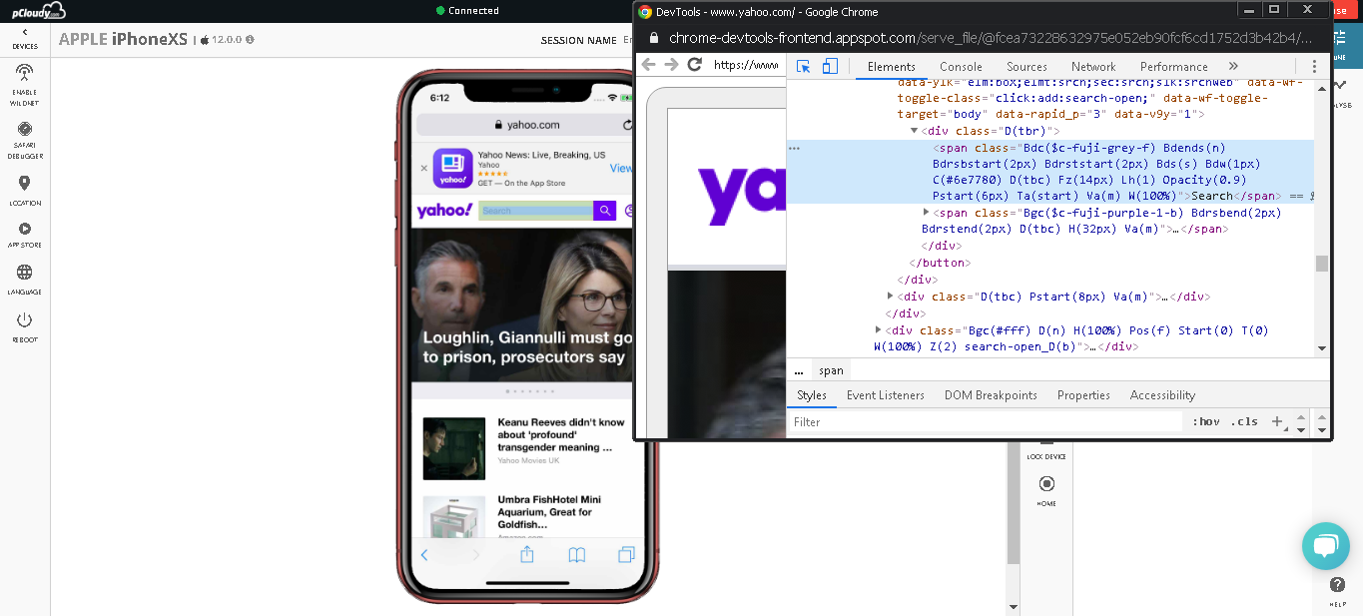
Task: Tap Safari's back arrow on the phone
Action: click(424, 555)
